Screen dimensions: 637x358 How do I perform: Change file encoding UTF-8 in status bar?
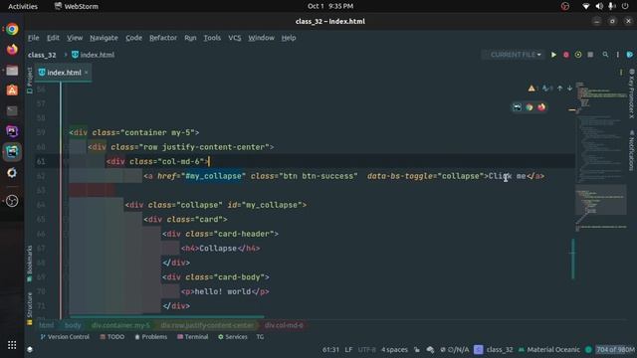coord(366,349)
